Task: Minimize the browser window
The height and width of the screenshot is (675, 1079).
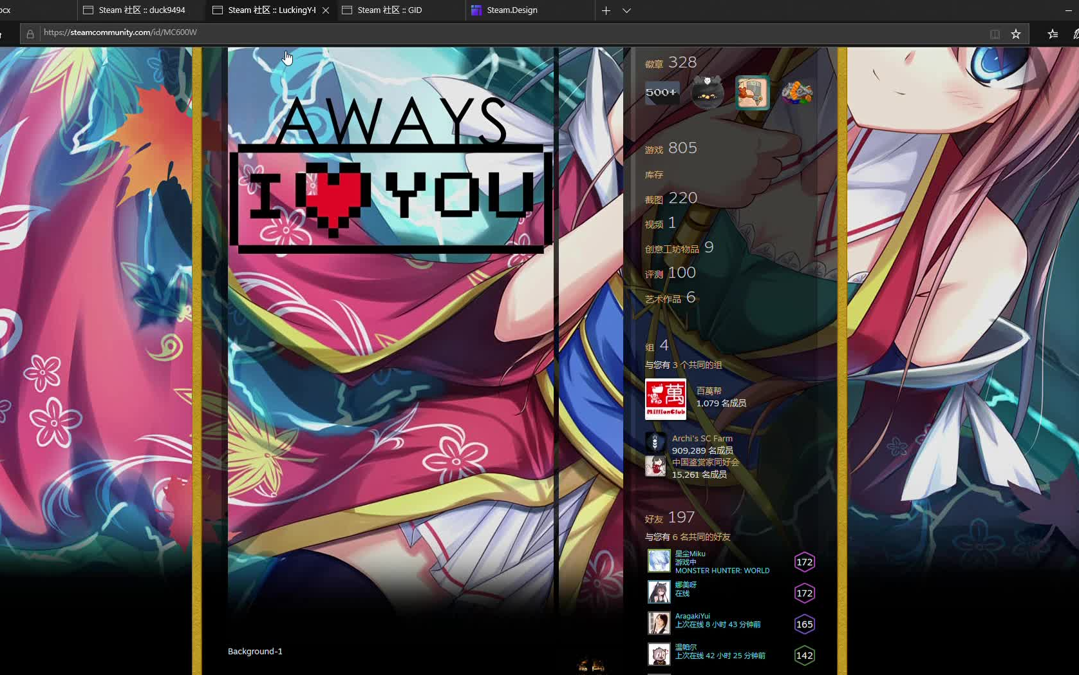Action: coord(1069,10)
